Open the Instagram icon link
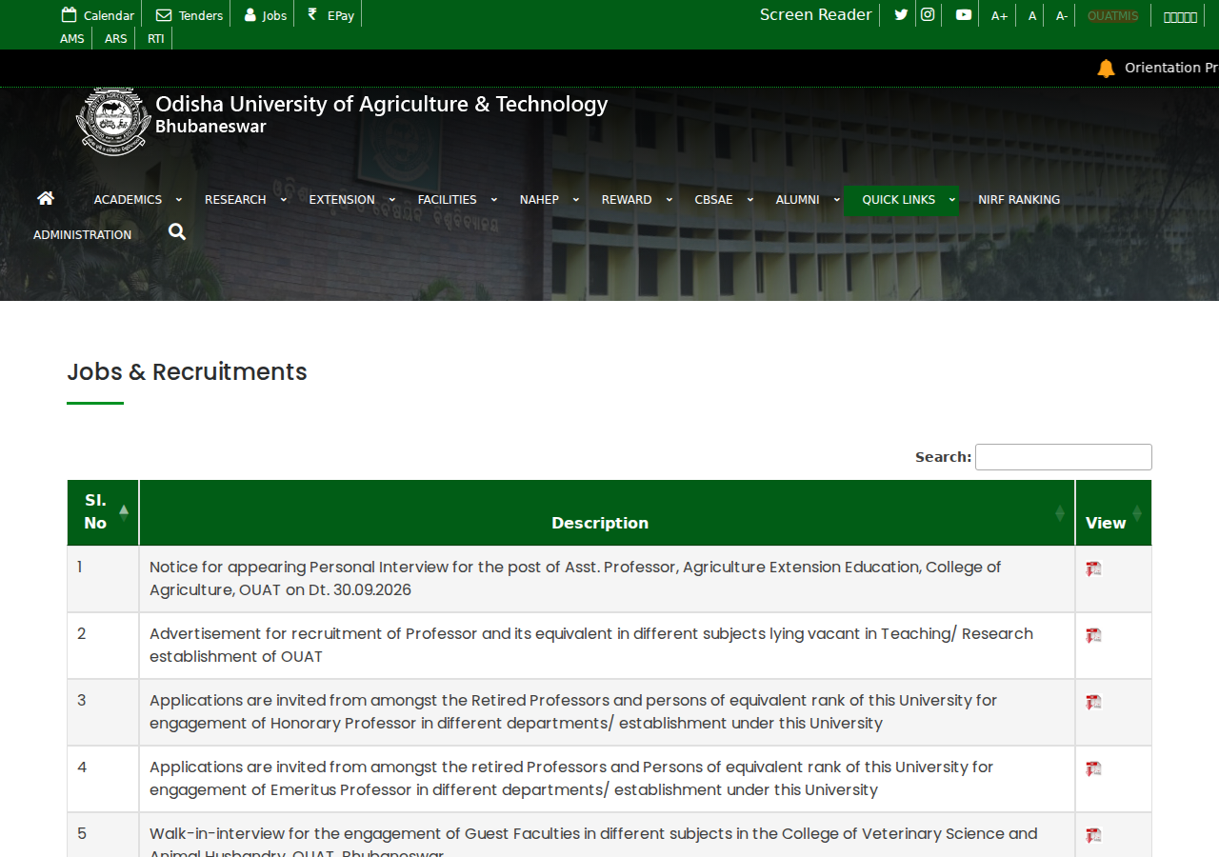 [928, 14]
